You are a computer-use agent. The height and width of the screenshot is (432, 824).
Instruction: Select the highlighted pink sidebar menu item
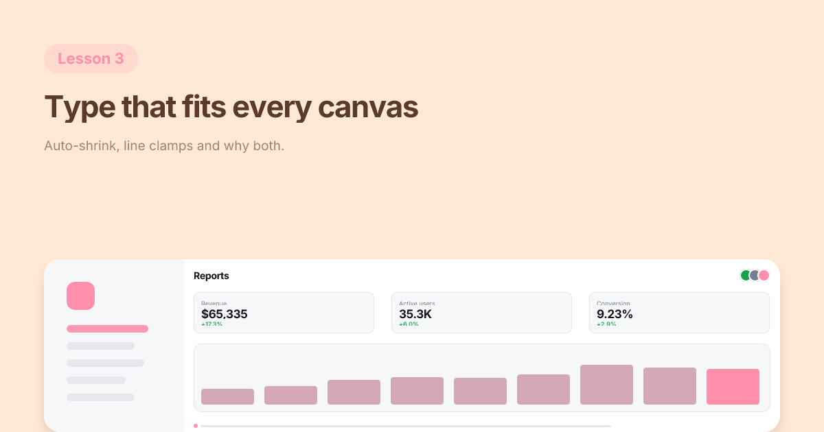pyautogui.click(x=107, y=329)
